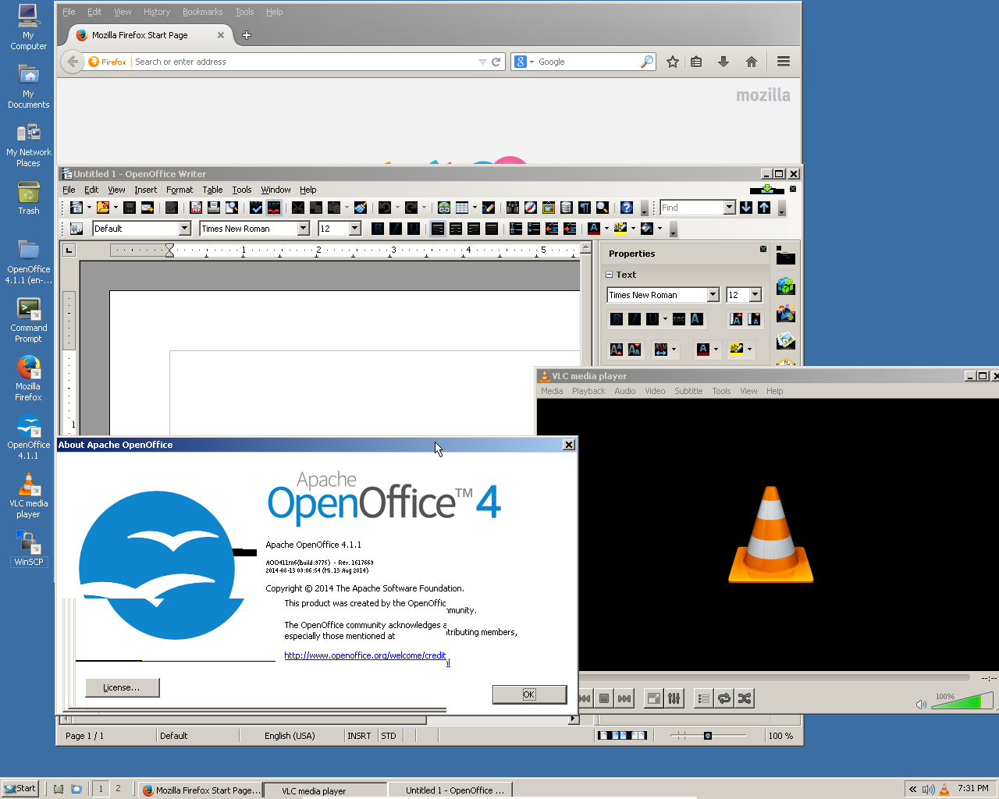Open the Default paragraph style dropdown
The image size is (999, 799).
pos(185,229)
